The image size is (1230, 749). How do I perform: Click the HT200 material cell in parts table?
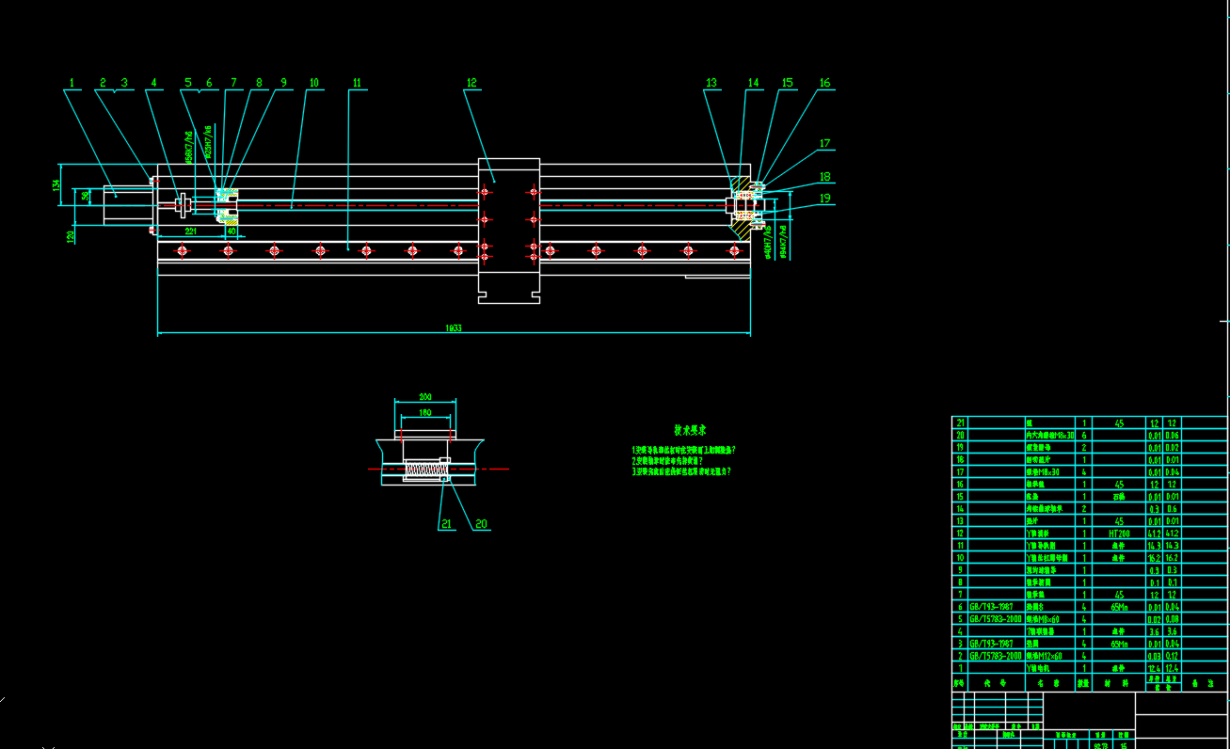1118,534
